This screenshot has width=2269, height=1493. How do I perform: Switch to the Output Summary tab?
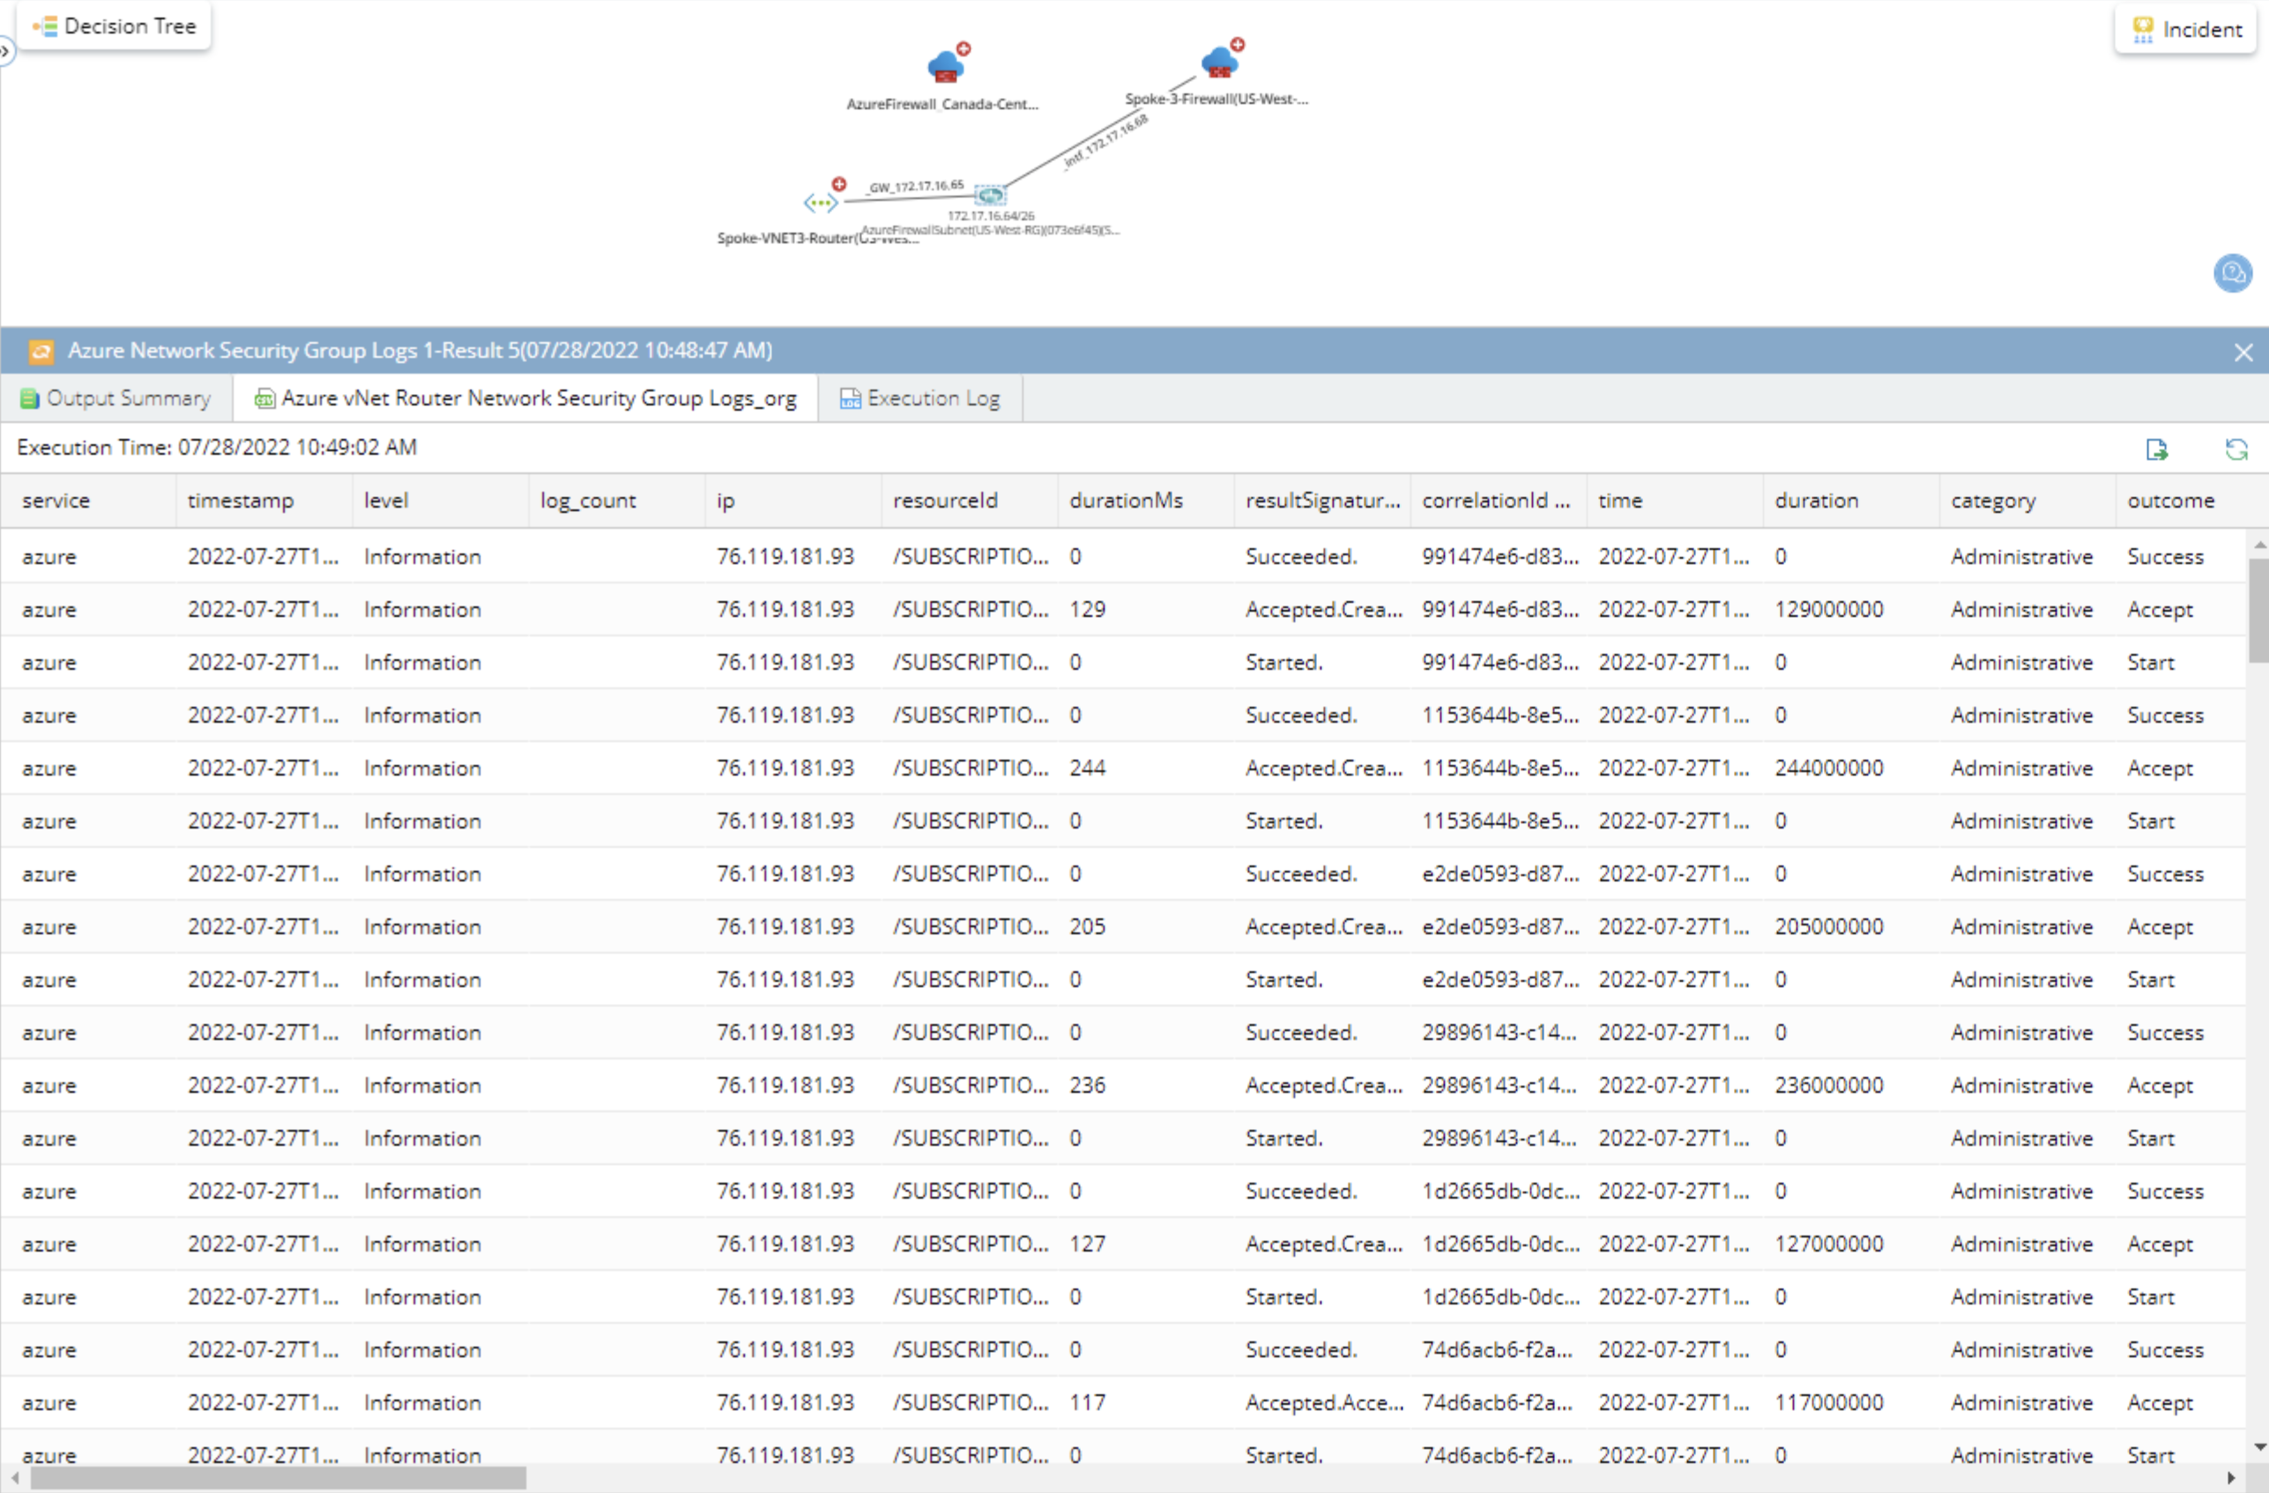click(115, 398)
